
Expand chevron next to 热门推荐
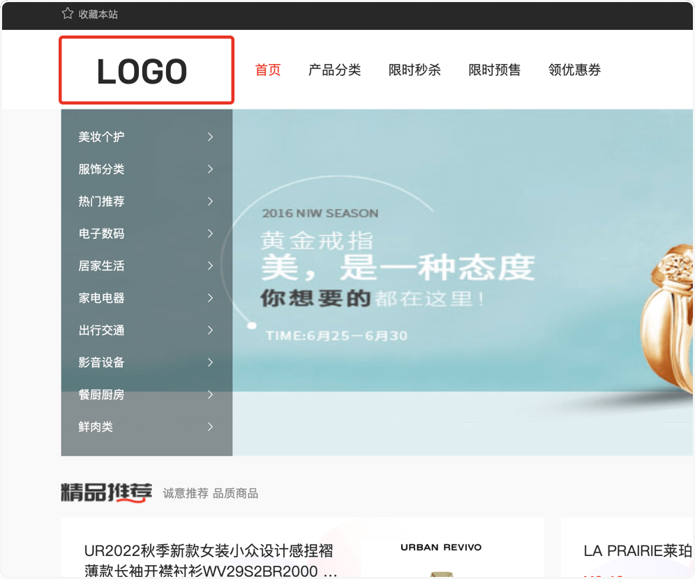(210, 201)
